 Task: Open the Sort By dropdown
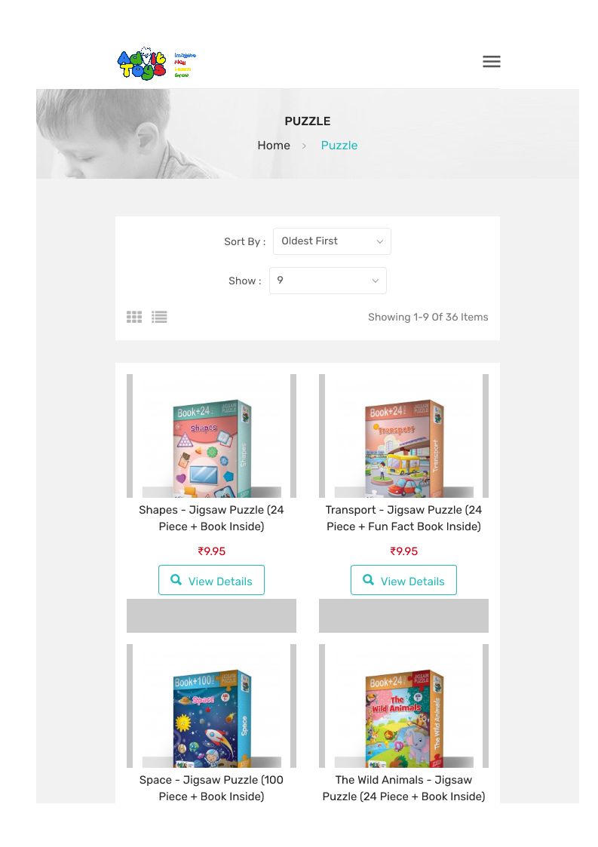[332, 241]
